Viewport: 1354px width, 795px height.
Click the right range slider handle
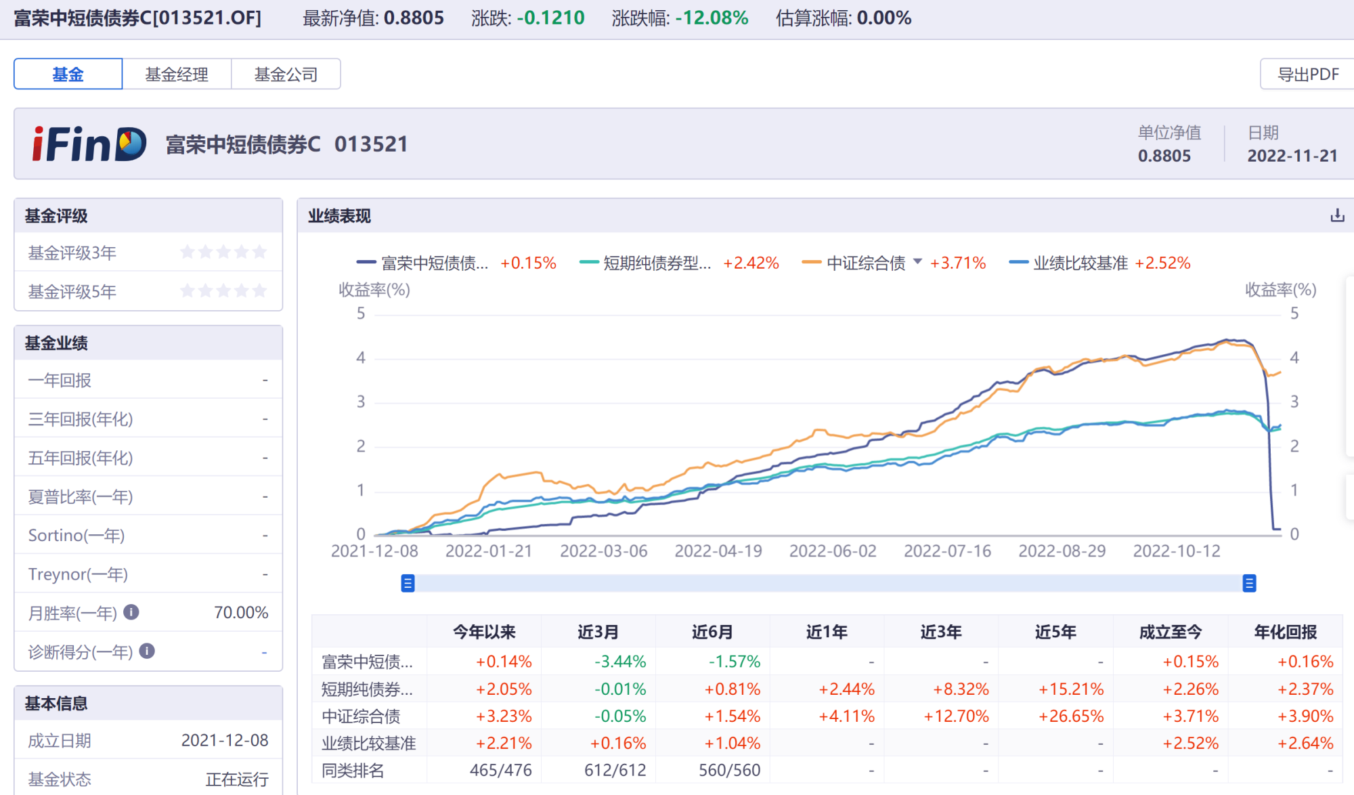pos(1249,583)
